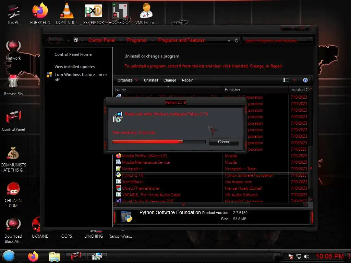Viewport: 351px width, 263px height.
Task: Open Control Panel Home link
Action: click(73, 54)
